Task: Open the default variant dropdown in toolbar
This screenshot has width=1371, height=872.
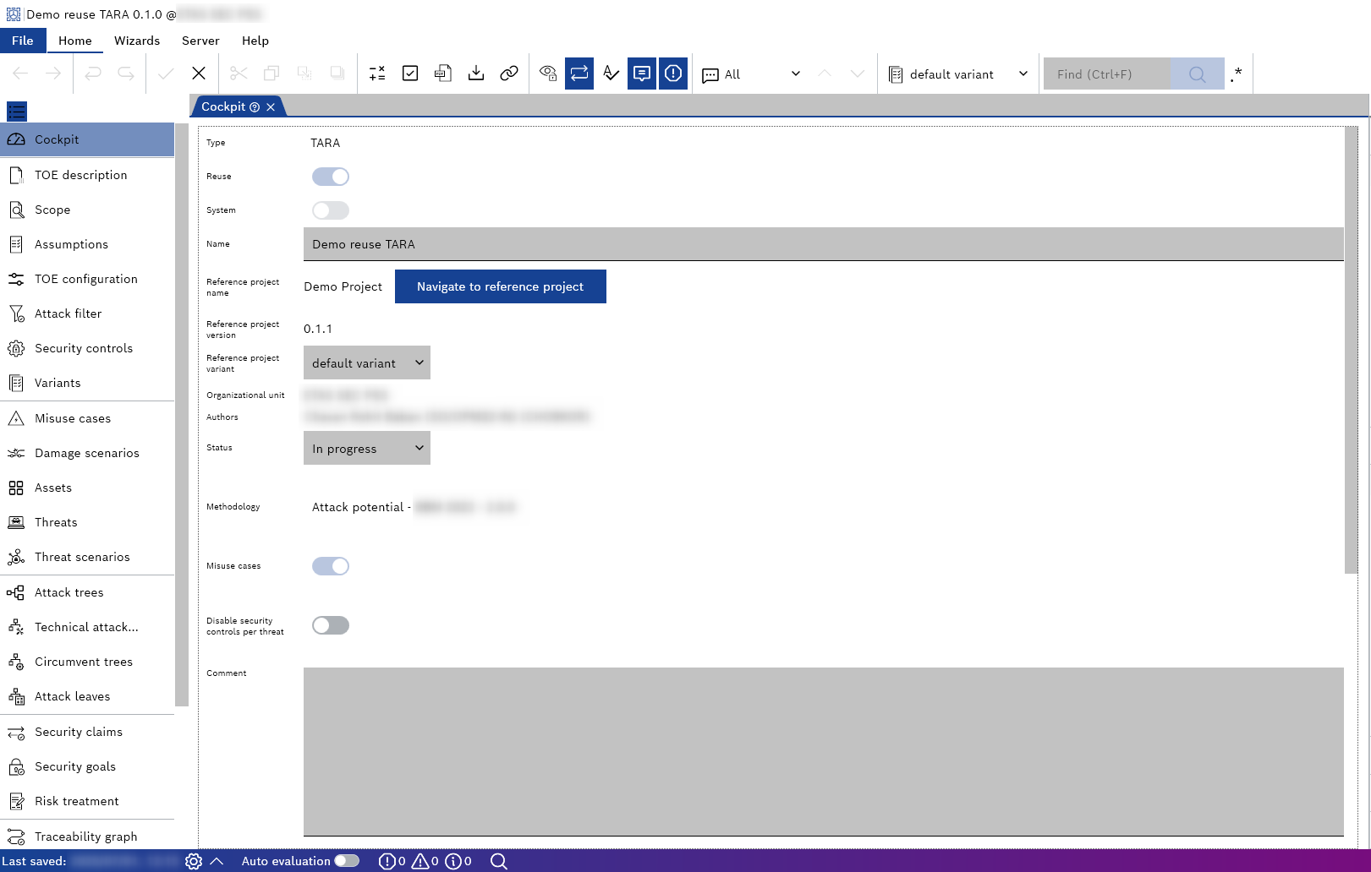Action: [x=958, y=74]
